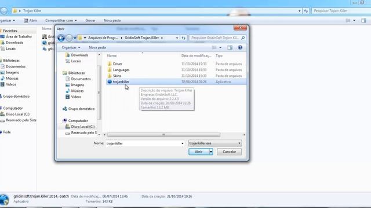Select Computador in Abrir dialog sidebar
Viewport: 371px width, 208px height.
(78, 121)
